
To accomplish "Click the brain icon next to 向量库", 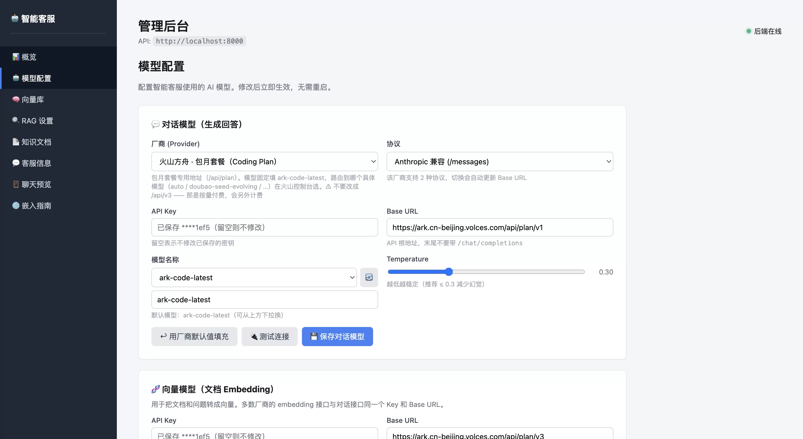I will (16, 99).
